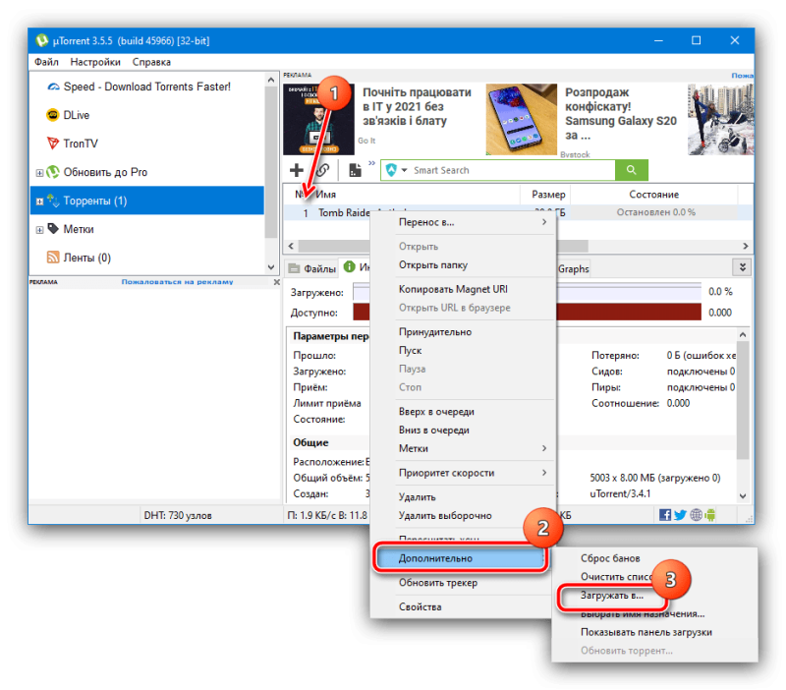
Task: Select the highlighted Дополнительно menu entry
Action: (461, 558)
